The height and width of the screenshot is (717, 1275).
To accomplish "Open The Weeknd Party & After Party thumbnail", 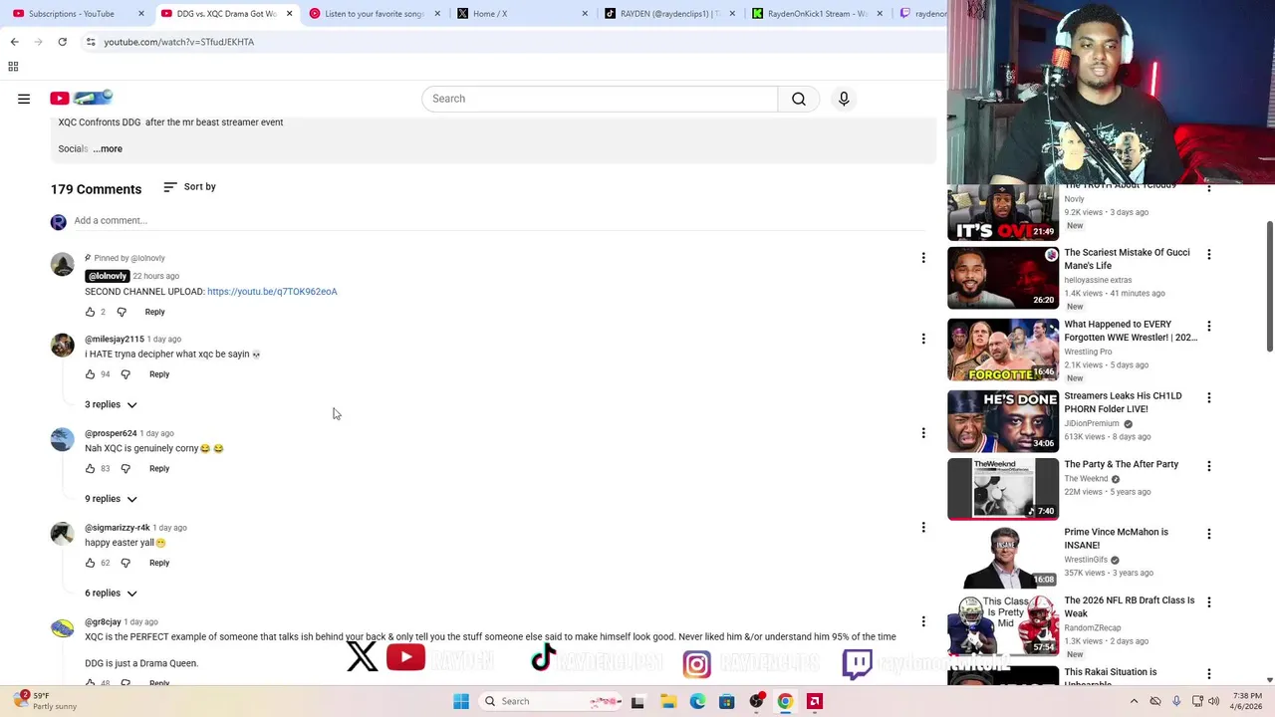I will click(x=1003, y=489).
